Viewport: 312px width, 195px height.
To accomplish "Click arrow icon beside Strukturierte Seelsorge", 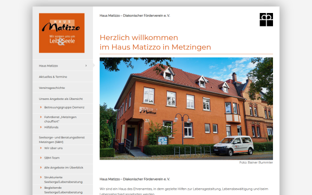I will click(41, 177).
